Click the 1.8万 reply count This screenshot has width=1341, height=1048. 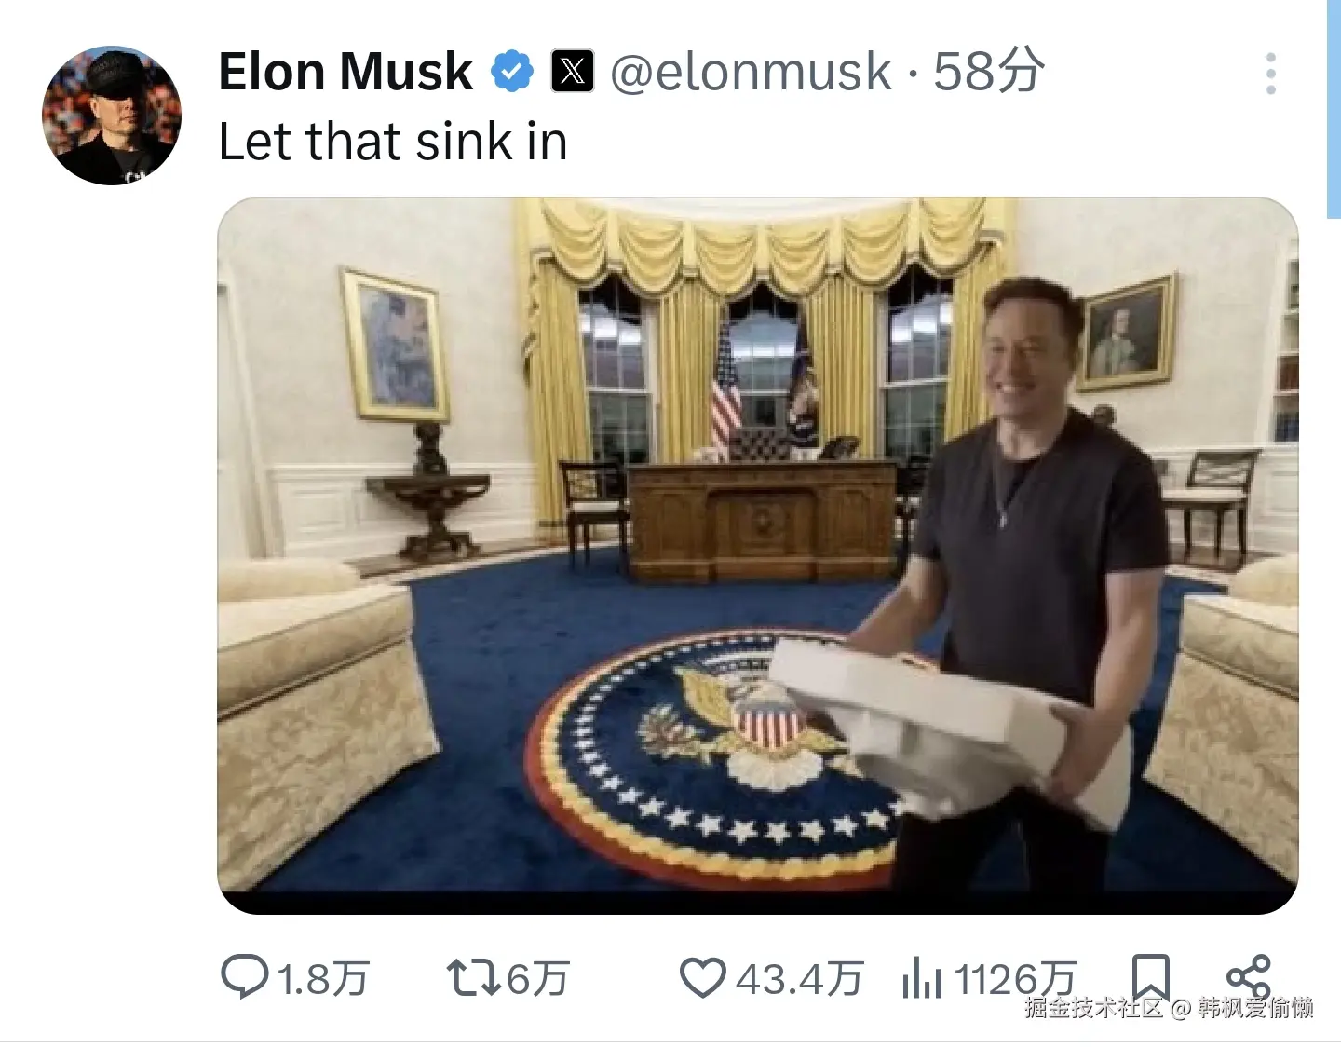pos(323,979)
